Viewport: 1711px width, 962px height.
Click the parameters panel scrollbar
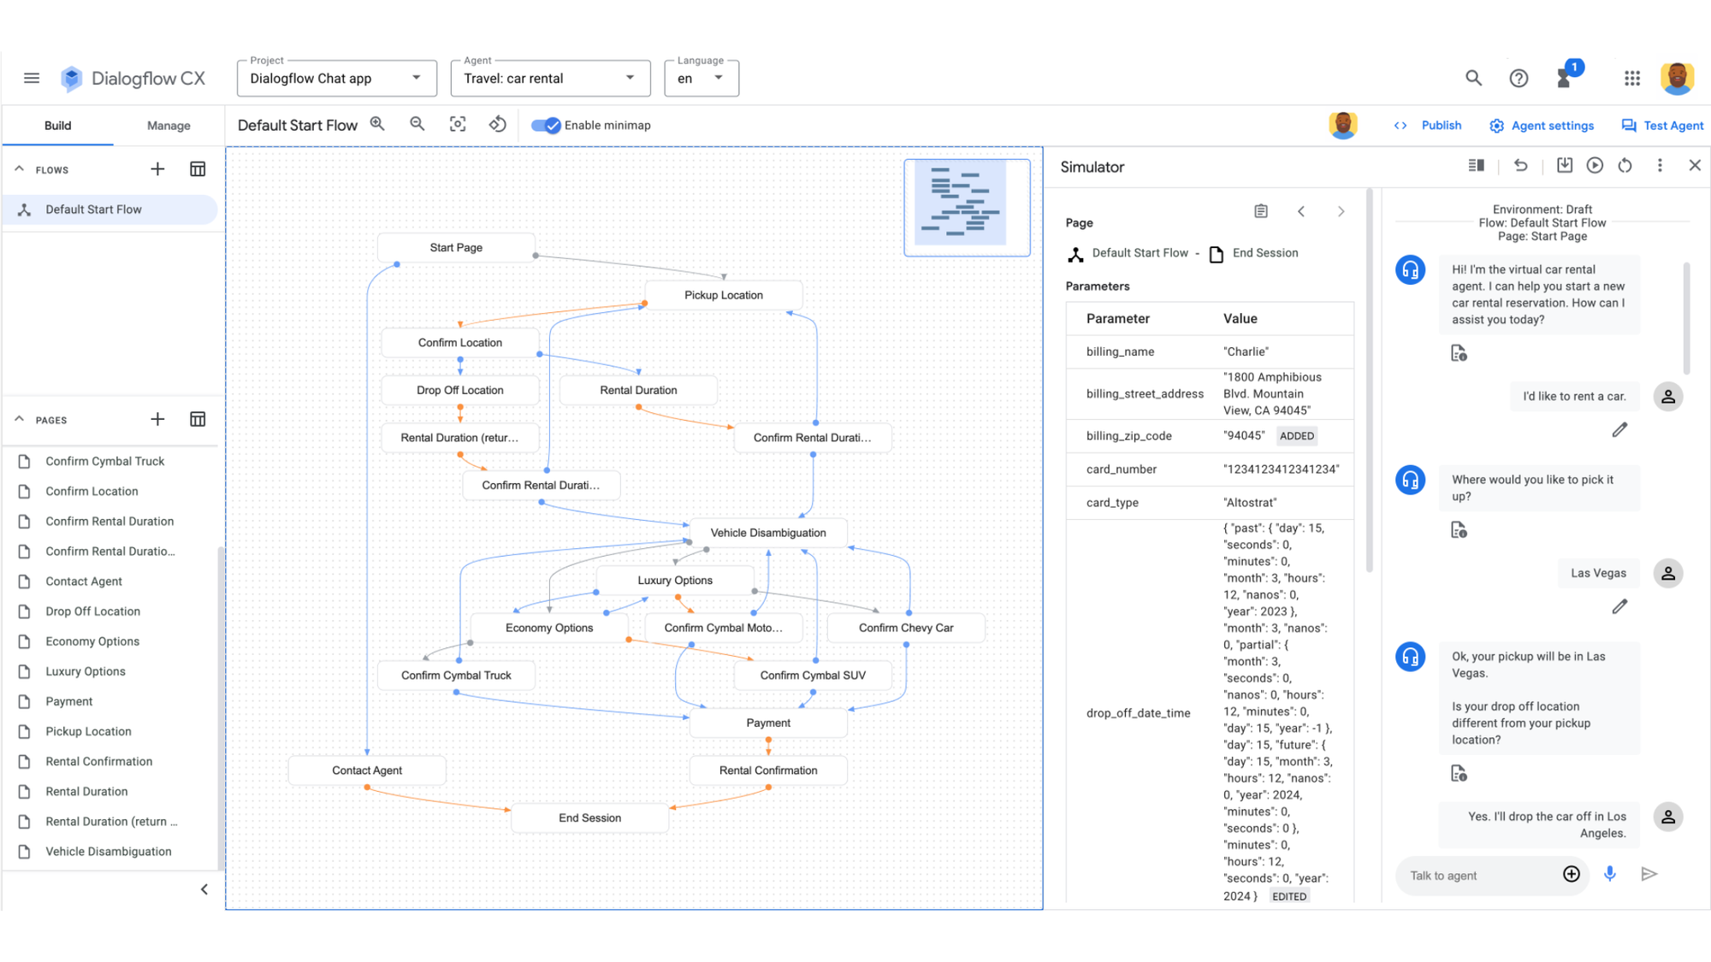[x=1369, y=381]
